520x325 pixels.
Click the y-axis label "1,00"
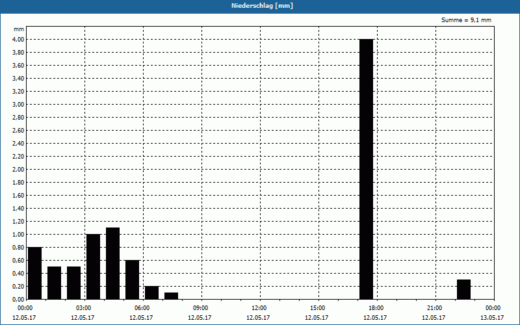(x=18, y=235)
